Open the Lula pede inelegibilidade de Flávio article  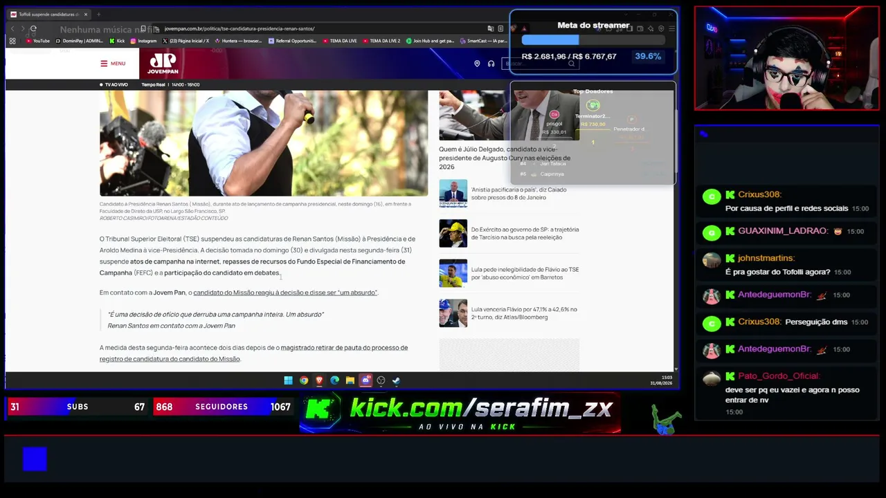pos(525,273)
